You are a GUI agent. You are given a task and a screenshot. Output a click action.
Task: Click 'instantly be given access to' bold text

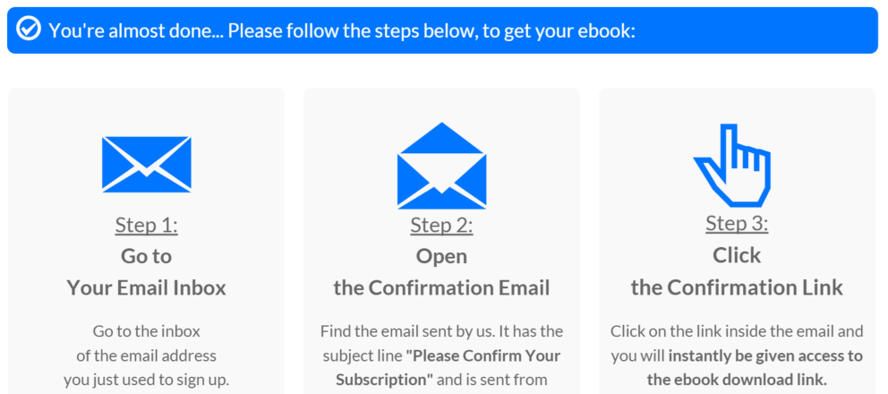(765, 356)
